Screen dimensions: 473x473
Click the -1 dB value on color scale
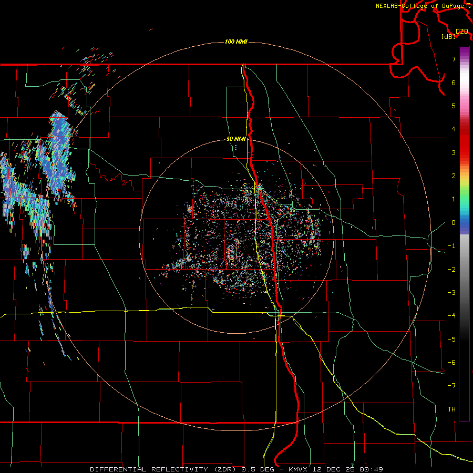pos(451,246)
